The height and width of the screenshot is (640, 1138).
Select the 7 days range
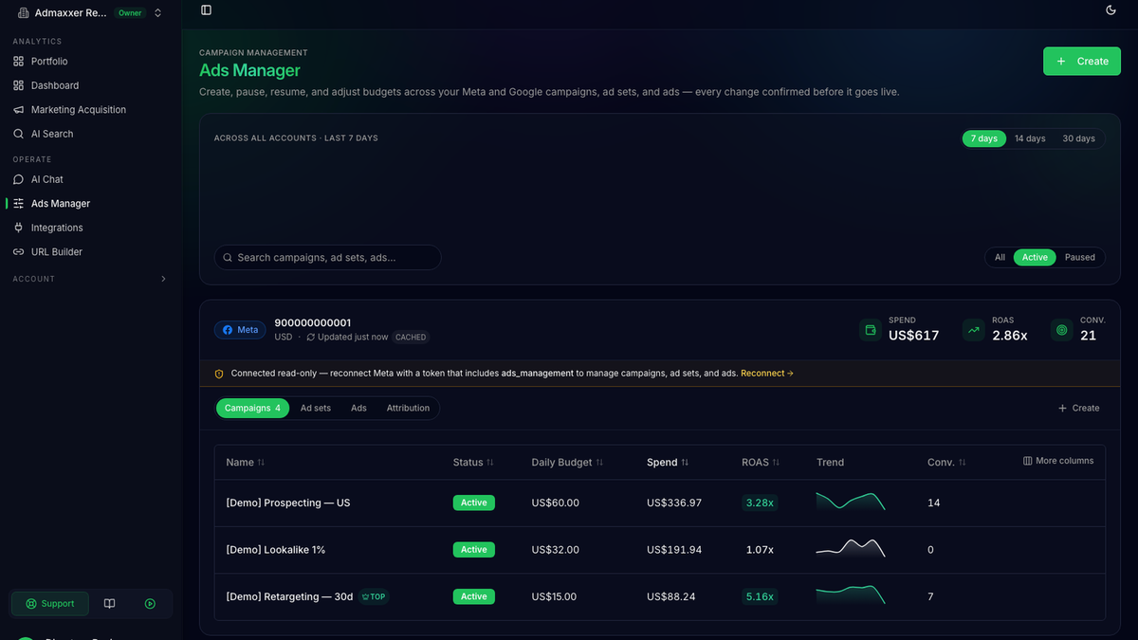coord(983,138)
